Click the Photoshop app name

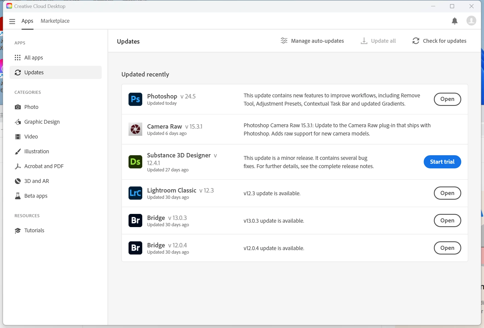click(x=162, y=96)
